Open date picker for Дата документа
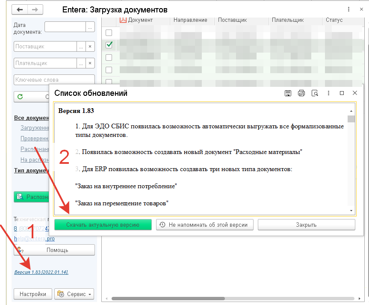Image resolution: width=369 pixels, height=305 pixels. pos(90,27)
